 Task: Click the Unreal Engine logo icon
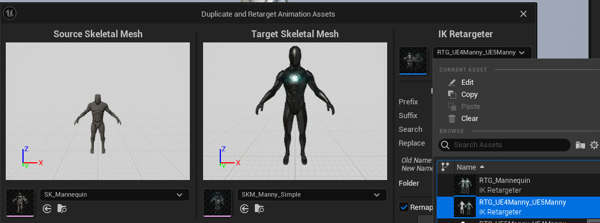pyautogui.click(x=10, y=13)
